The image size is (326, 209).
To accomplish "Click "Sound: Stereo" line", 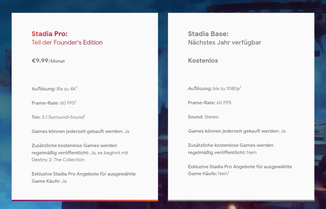I will point(203,117).
